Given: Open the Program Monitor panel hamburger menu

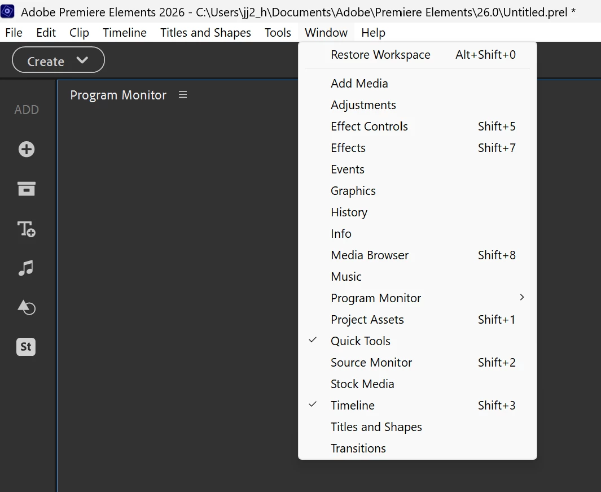Looking at the screenshot, I should tap(183, 94).
